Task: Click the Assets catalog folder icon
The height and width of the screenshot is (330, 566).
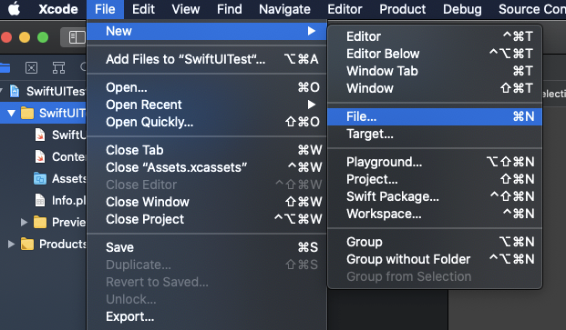Action: pos(40,178)
